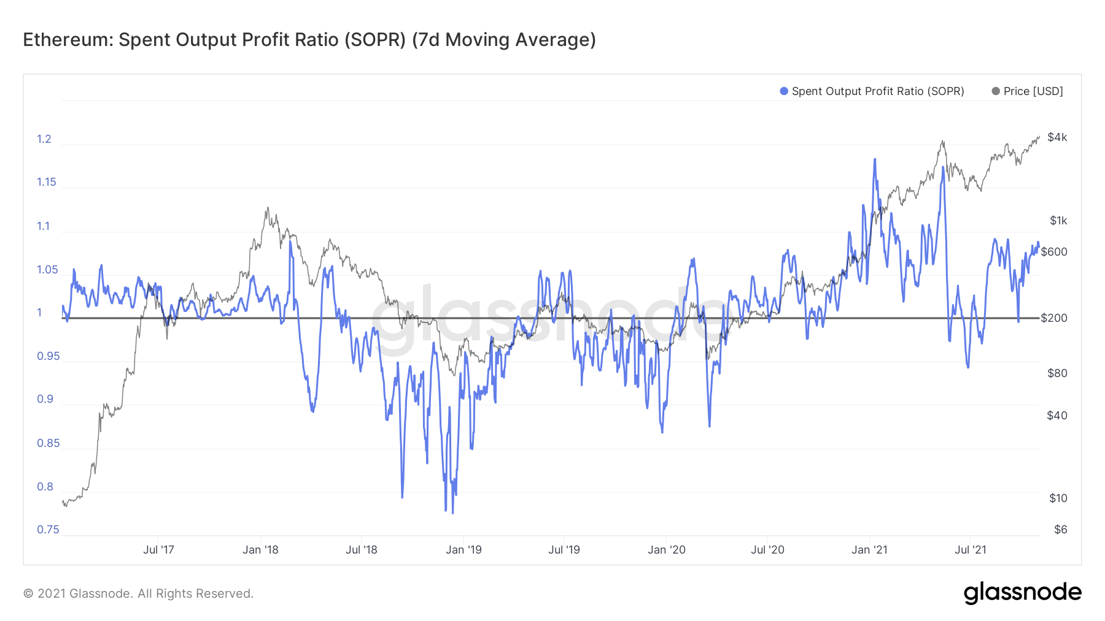Select the Jul '19 x-axis label
The width and height of the screenshot is (1105, 621).
pyautogui.click(x=564, y=550)
